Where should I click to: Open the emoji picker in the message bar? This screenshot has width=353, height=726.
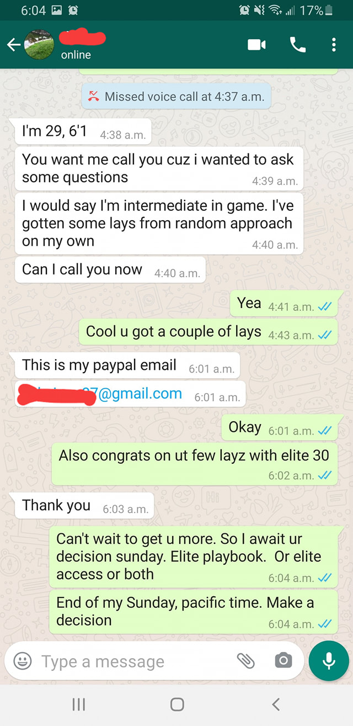(22, 661)
